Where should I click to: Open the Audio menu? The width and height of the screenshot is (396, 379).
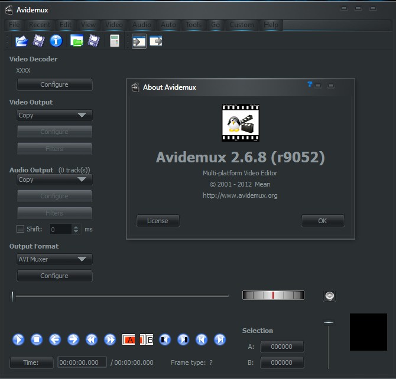click(142, 25)
